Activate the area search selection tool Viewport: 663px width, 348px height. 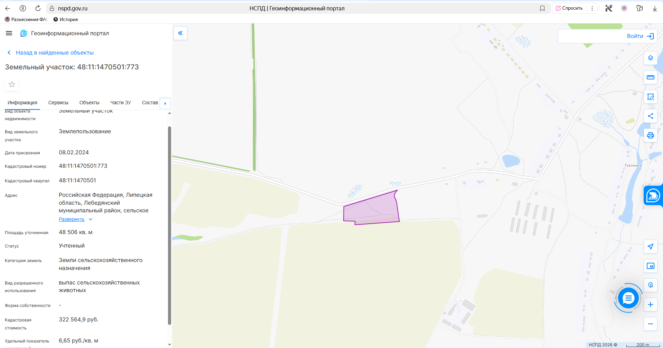pyautogui.click(x=650, y=97)
